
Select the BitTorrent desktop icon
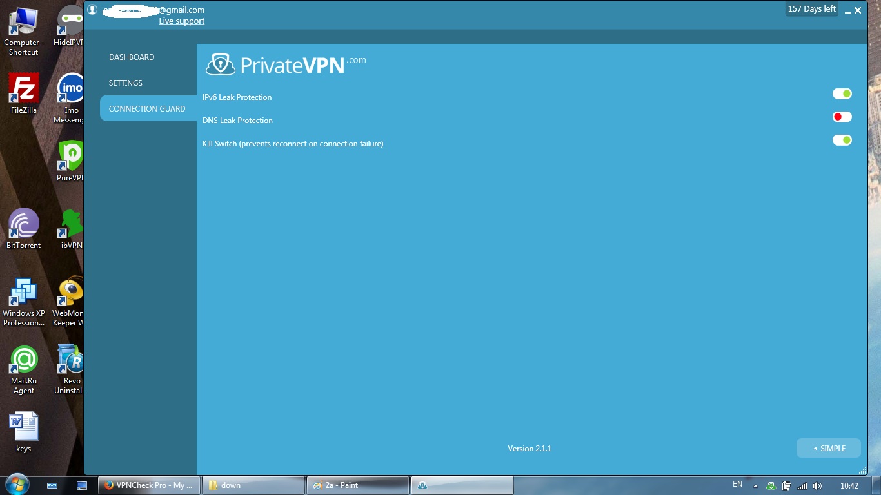click(x=24, y=229)
